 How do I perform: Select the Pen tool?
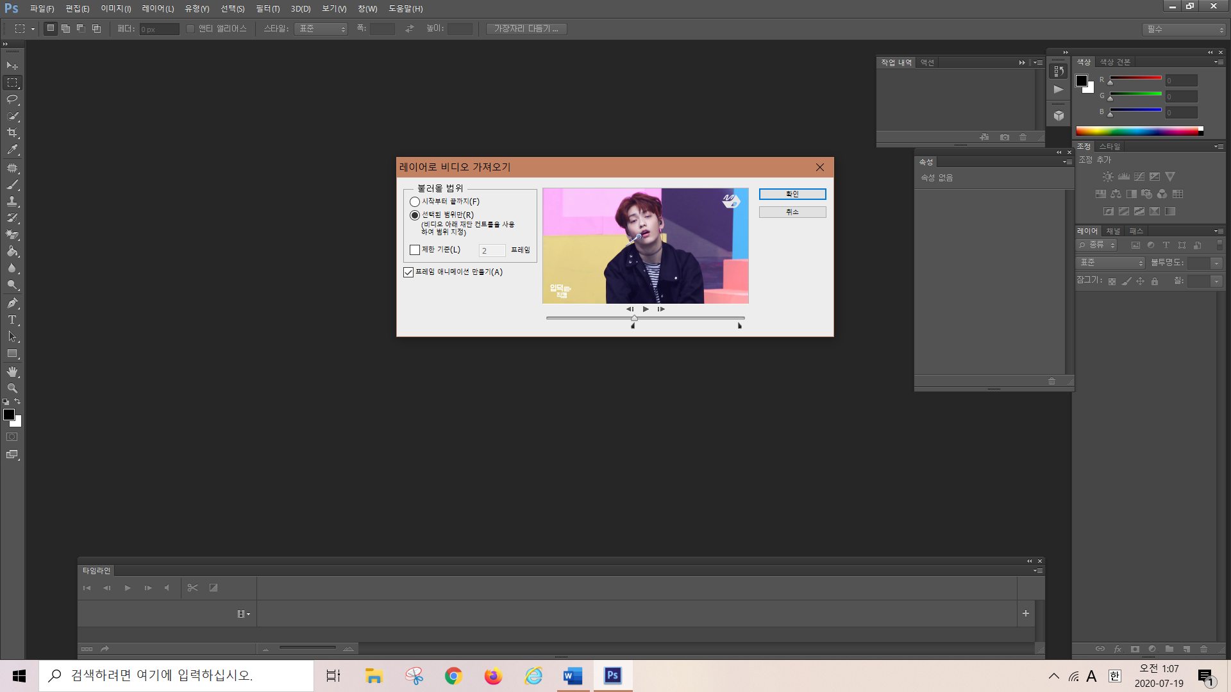[x=12, y=303]
